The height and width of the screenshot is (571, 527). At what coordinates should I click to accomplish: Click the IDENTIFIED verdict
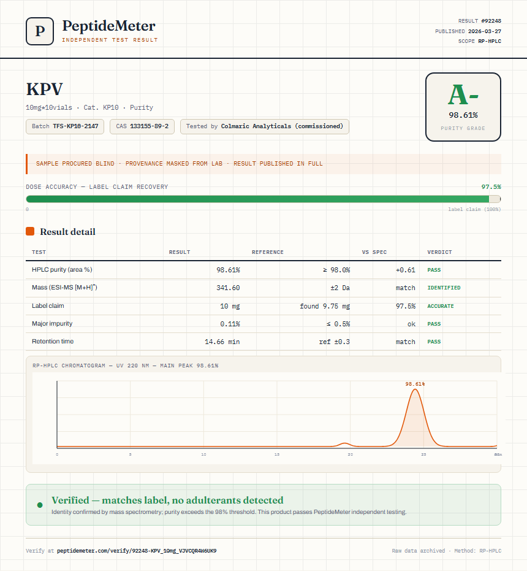point(444,288)
